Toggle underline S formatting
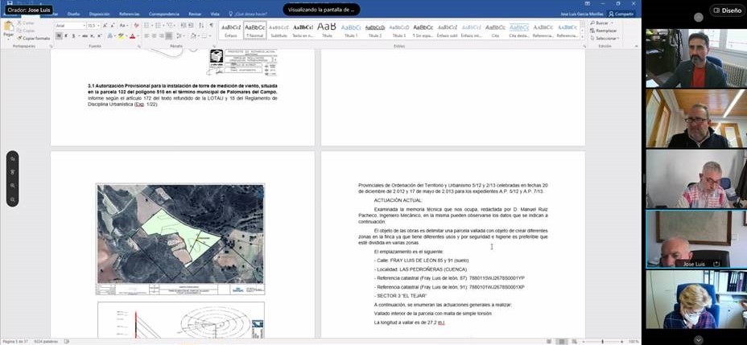This screenshot has height=345, width=747. (x=73, y=36)
